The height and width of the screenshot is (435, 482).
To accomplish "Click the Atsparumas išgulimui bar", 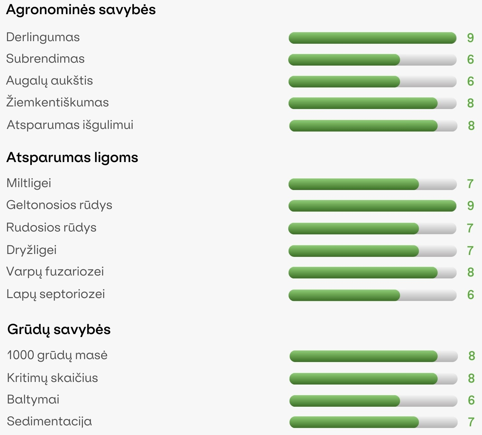I will click(x=373, y=126).
